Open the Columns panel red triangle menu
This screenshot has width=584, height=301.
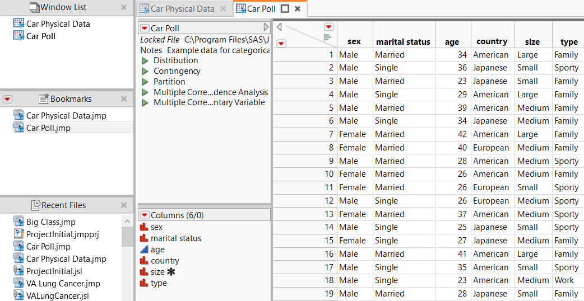coord(145,215)
